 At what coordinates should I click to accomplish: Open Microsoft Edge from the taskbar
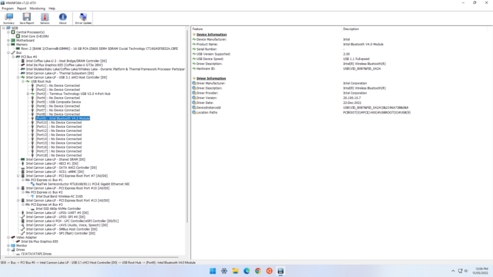click(x=246, y=271)
